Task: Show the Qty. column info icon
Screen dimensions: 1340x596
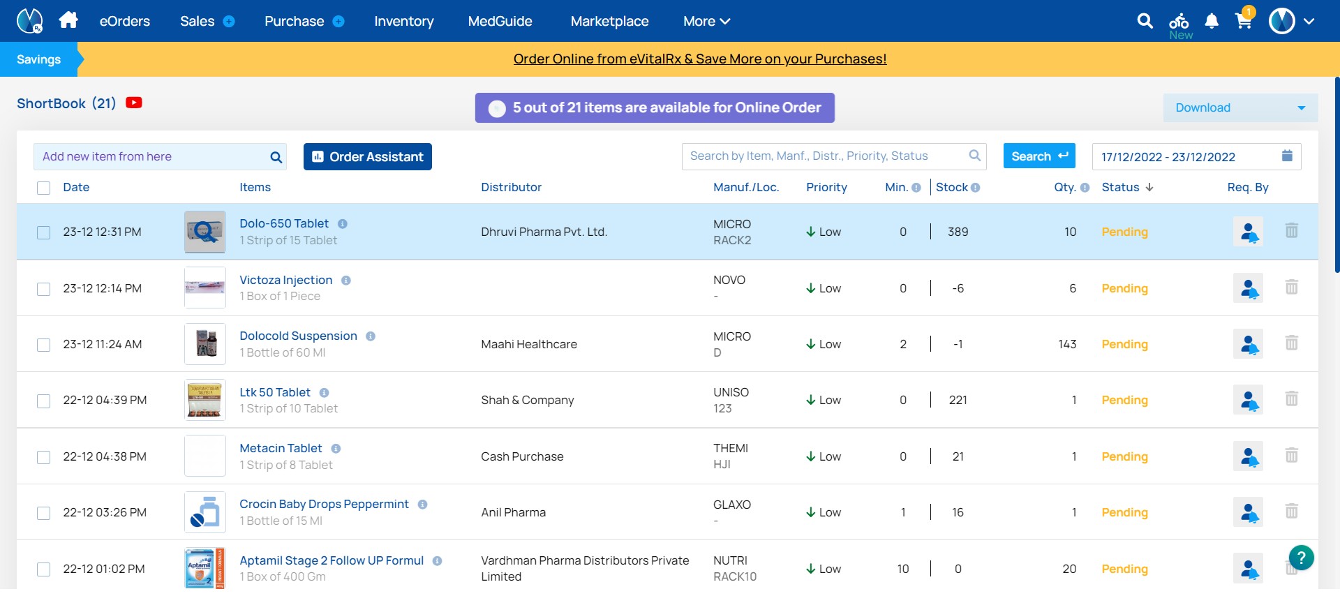Action: coord(1085,188)
